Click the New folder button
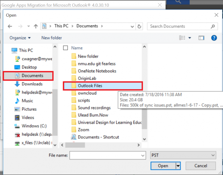 pos(52,38)
